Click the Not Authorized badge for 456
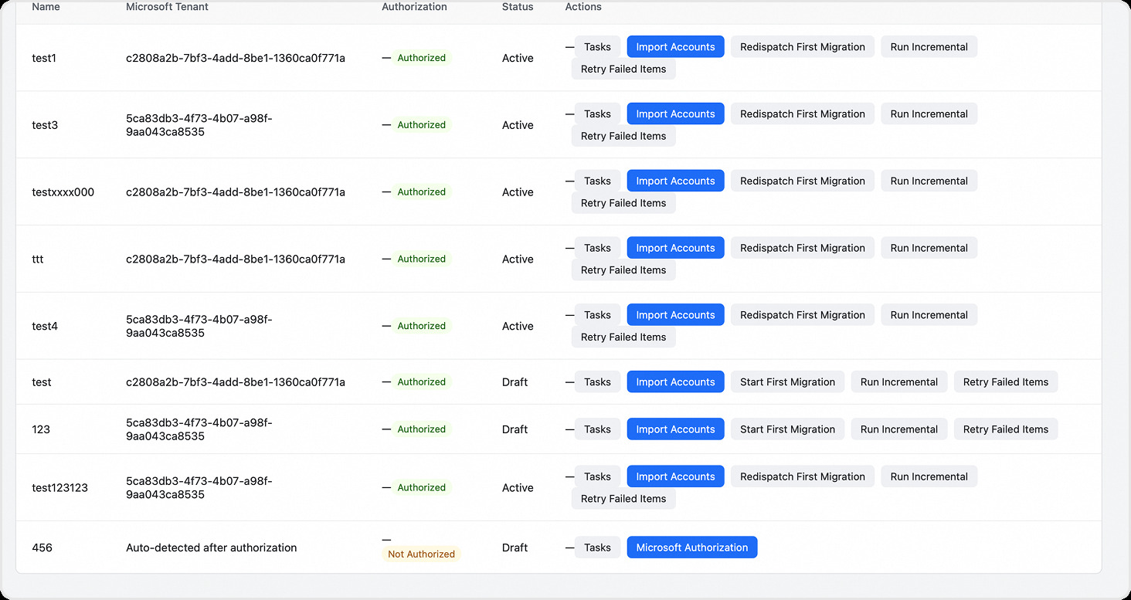Image resolution: width=1131 pixels, height=600 pixels. coord(421,554)
